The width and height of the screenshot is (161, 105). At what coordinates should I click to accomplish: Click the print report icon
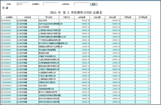click(x=7, y=8)
